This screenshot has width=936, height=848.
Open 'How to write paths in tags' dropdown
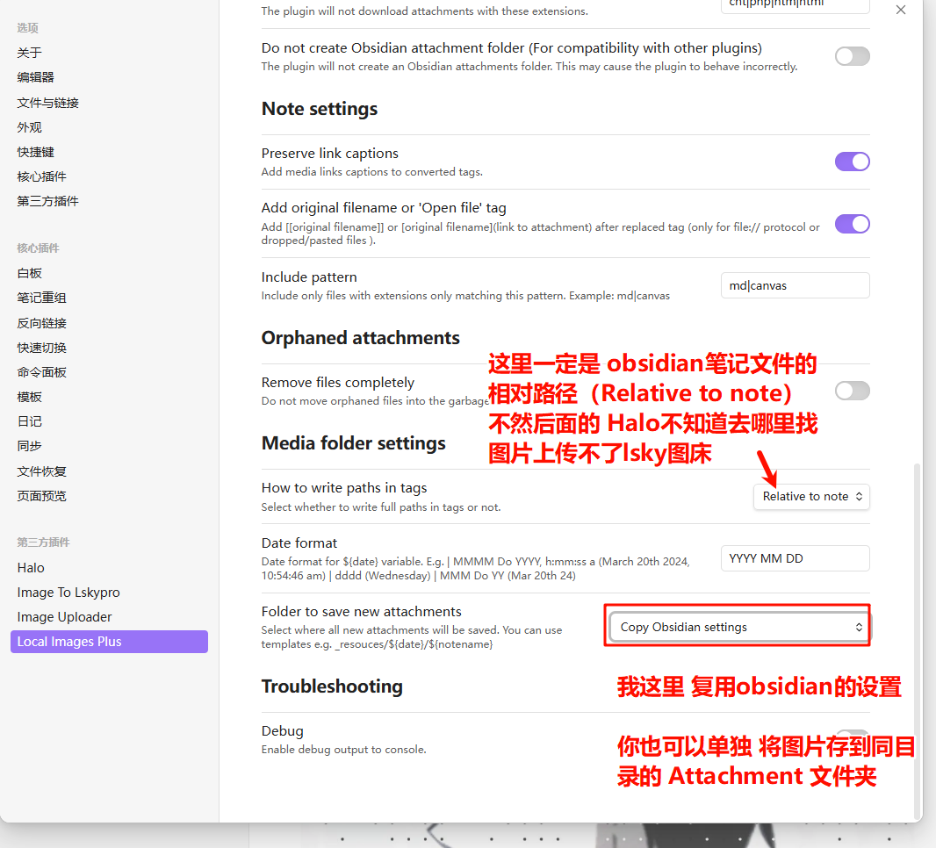[x=811, y=496]
